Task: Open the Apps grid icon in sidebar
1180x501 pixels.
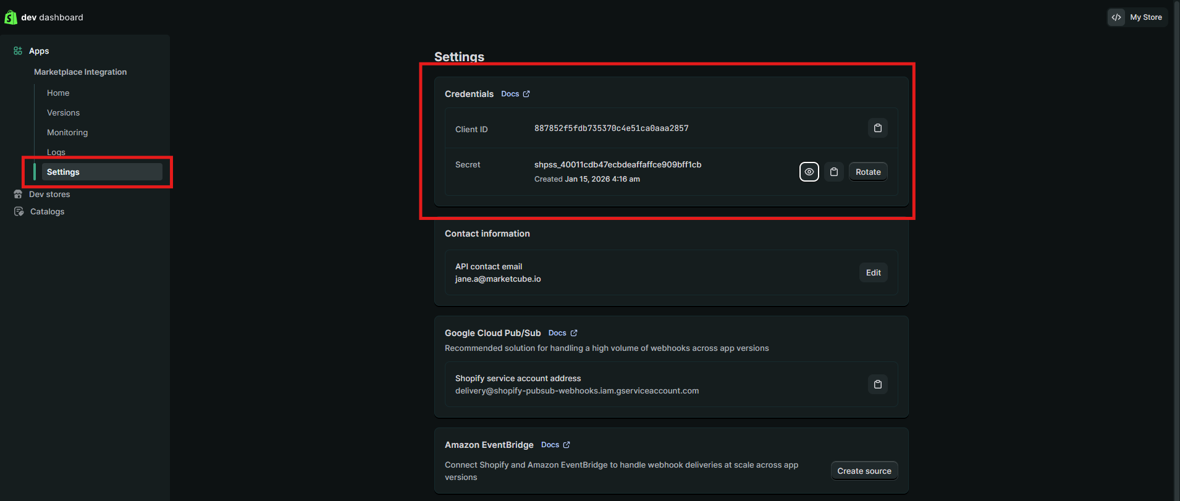Action: (18, 51)
